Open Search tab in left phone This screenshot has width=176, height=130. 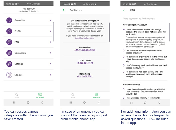click(17, 96)
